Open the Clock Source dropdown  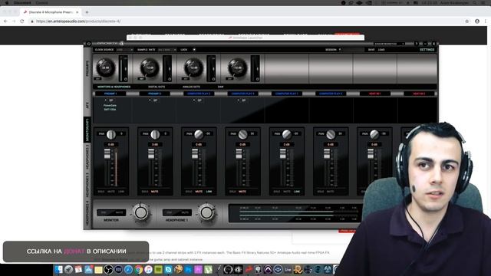(124, 50)
